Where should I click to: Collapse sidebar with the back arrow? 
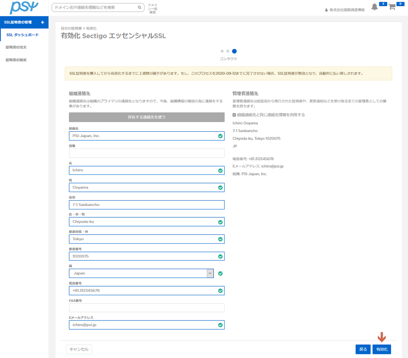coord(43,22)
